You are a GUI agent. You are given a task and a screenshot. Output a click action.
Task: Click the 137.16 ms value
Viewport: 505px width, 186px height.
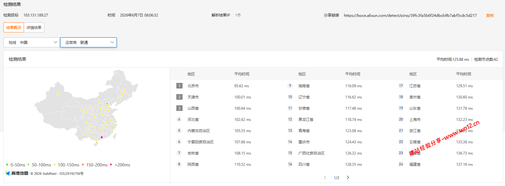pos(465,165)
